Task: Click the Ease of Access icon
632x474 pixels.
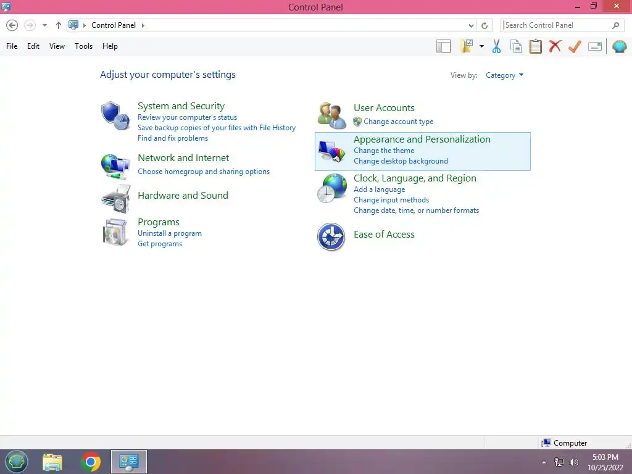Action: [331, 237]
